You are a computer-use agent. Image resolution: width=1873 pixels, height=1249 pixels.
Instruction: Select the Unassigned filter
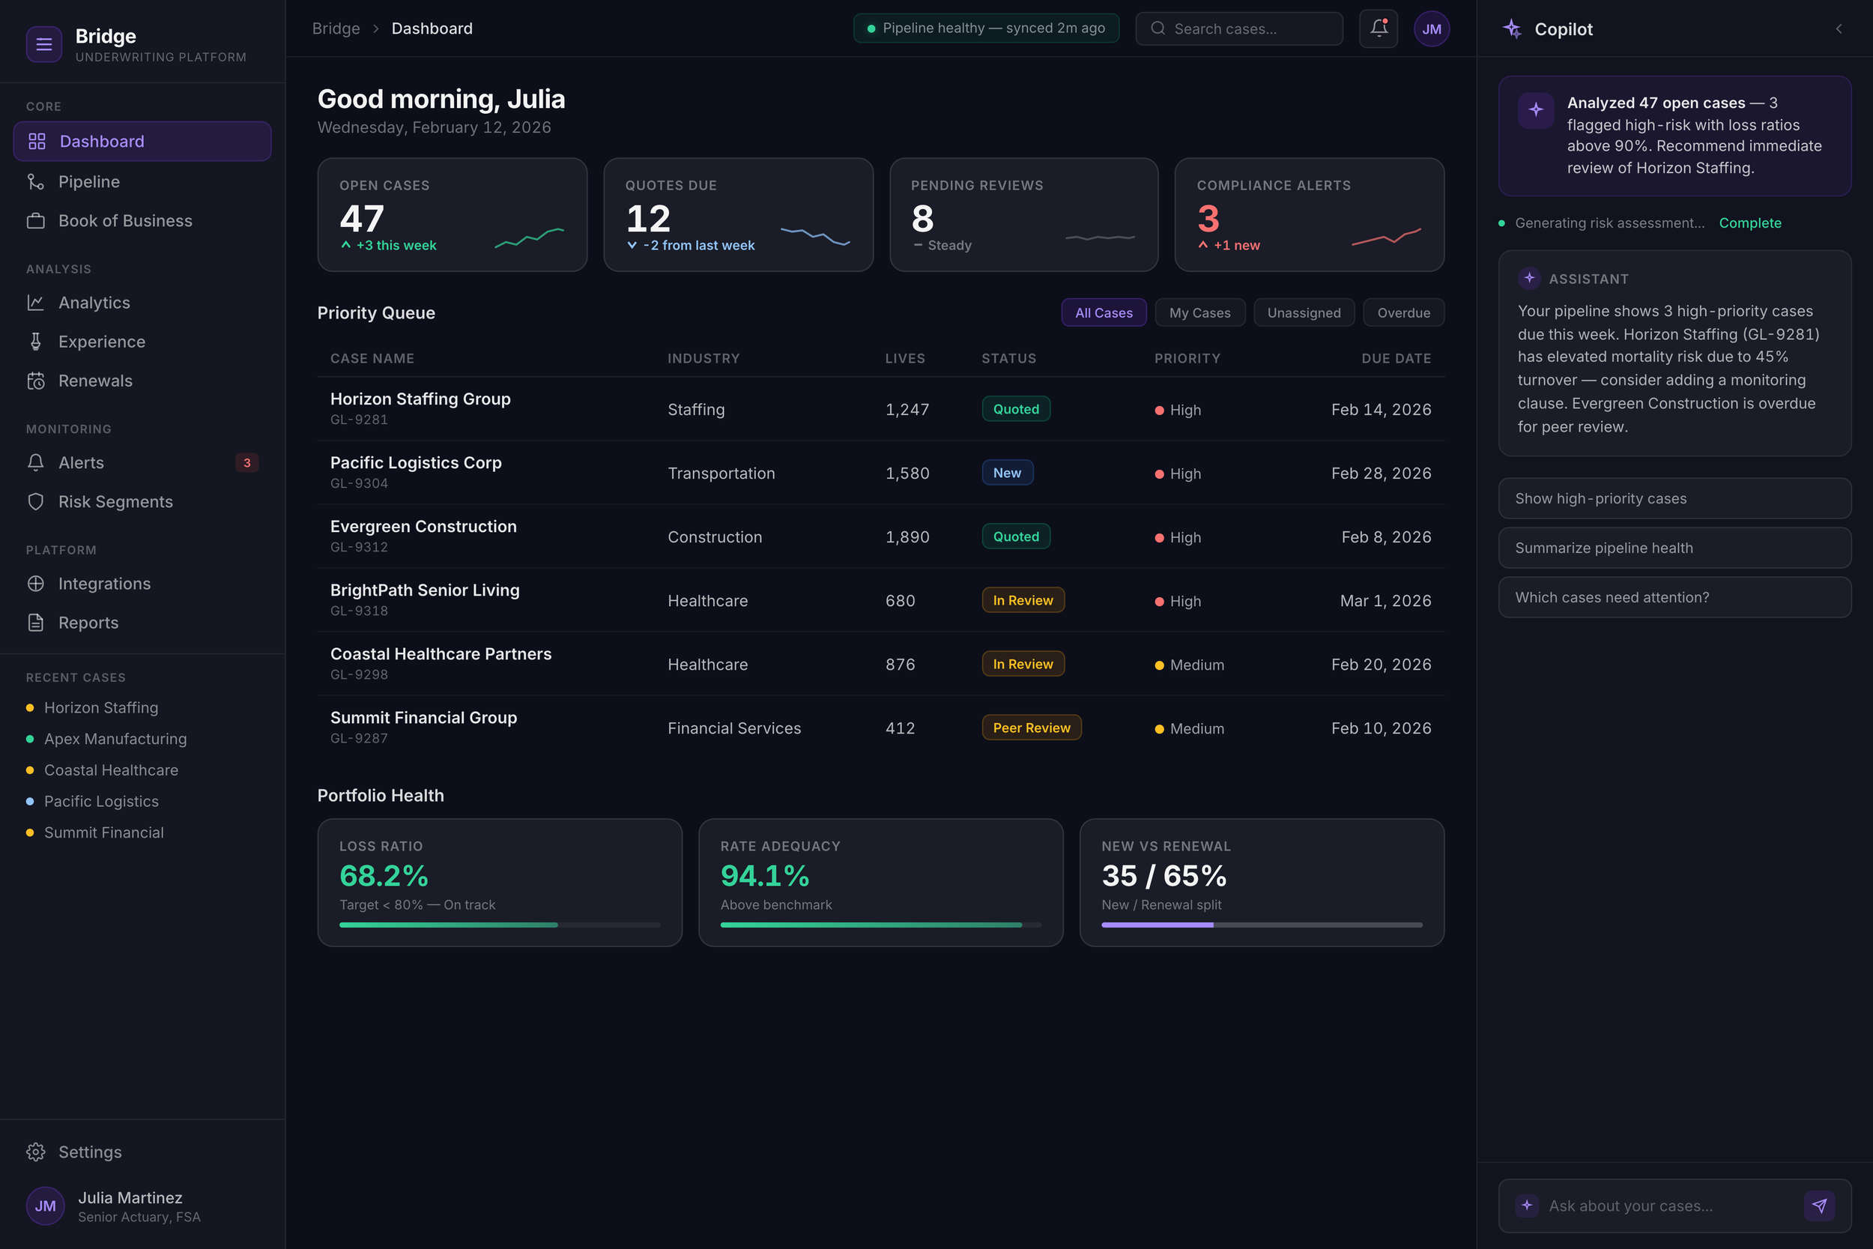point(1304,313)
